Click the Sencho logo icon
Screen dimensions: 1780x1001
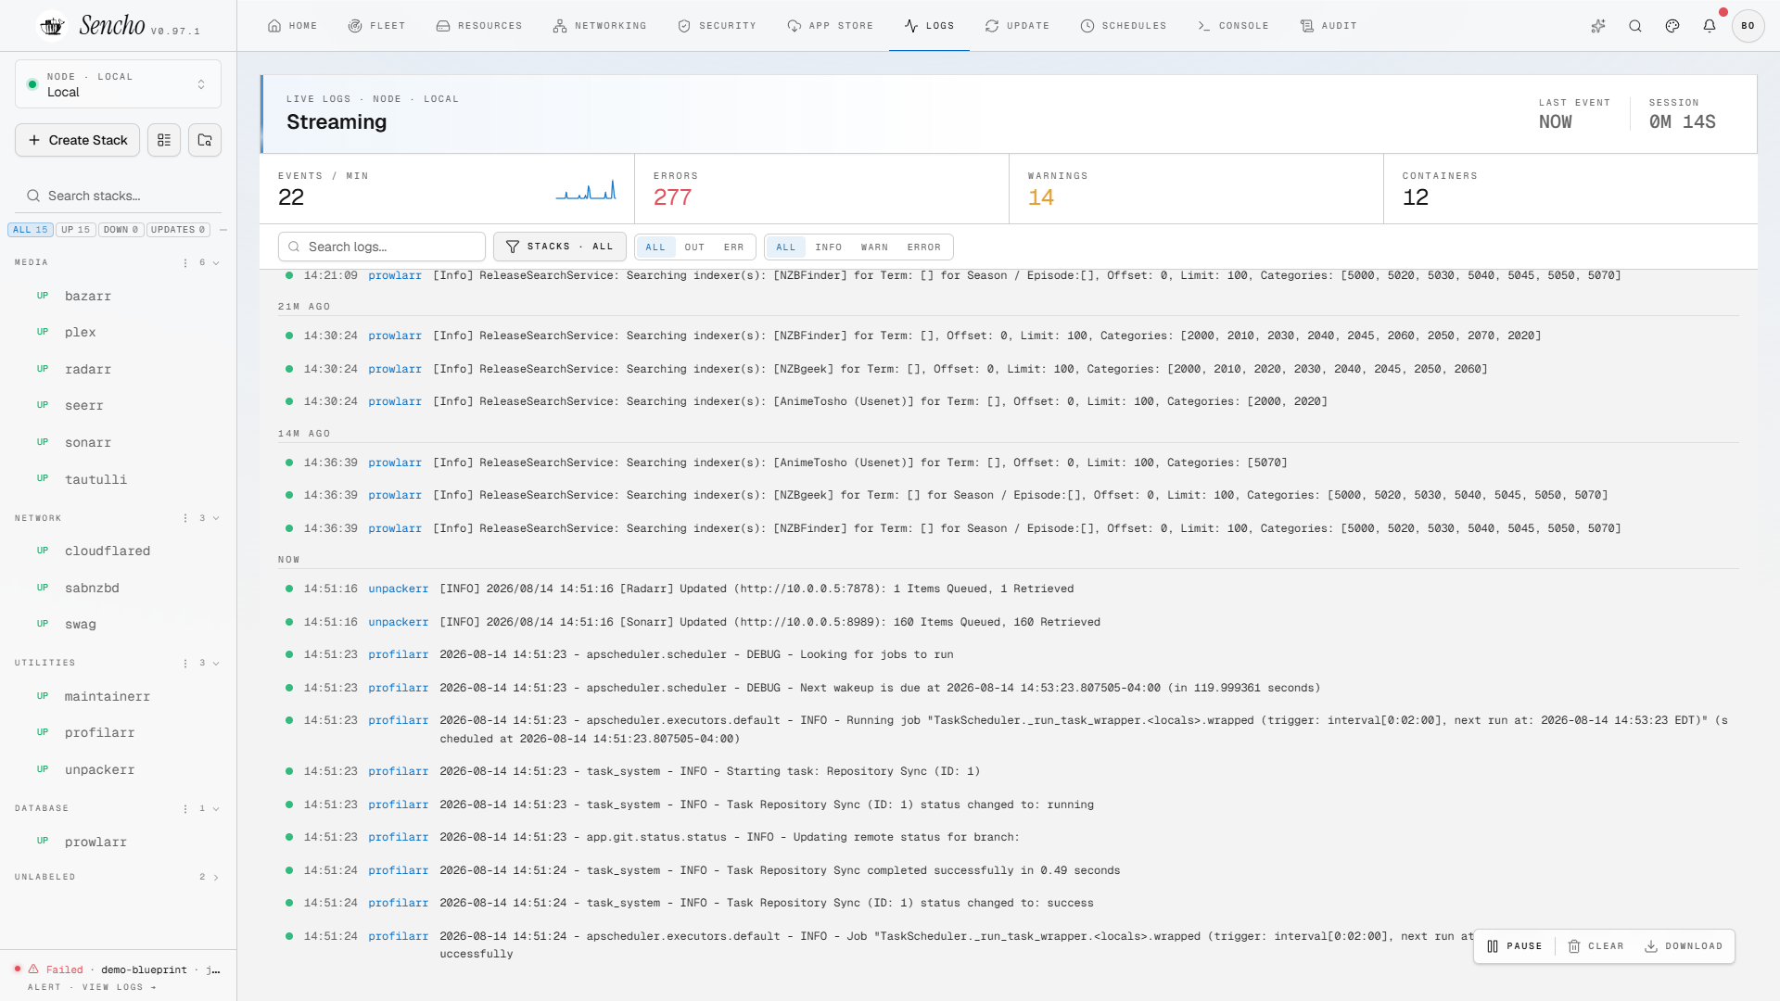pyautogui.click(x=52, y=26)
